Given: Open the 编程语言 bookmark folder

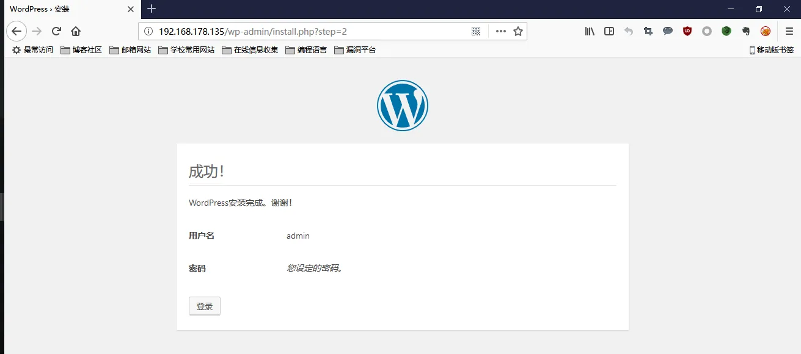Looking at the screenshot, I should 306,50.
